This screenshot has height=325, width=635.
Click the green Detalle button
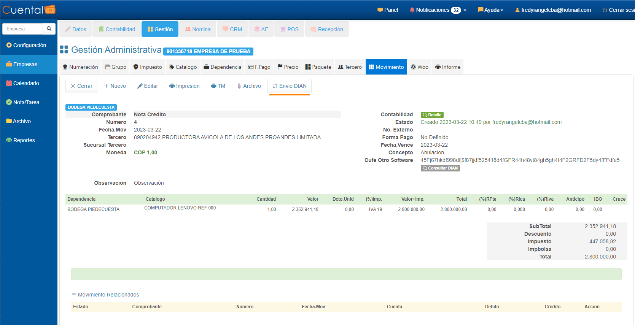pyautogui.click(x=432, y=115)
